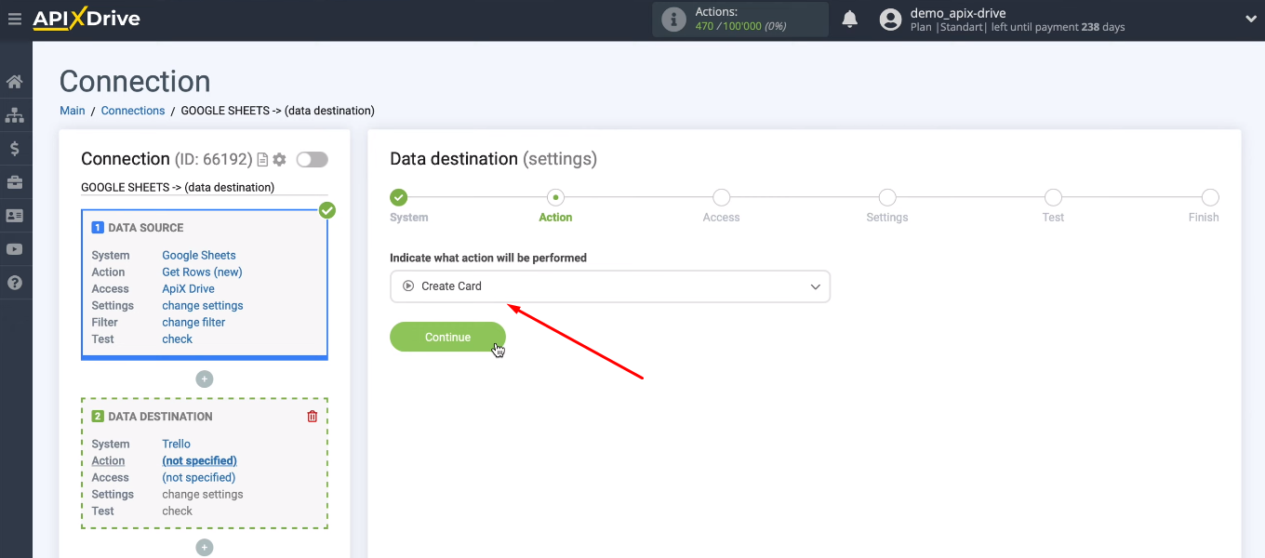Add a new block with the plus button
This screenshot has height=558, width=1265.
(x=204, y=379)
